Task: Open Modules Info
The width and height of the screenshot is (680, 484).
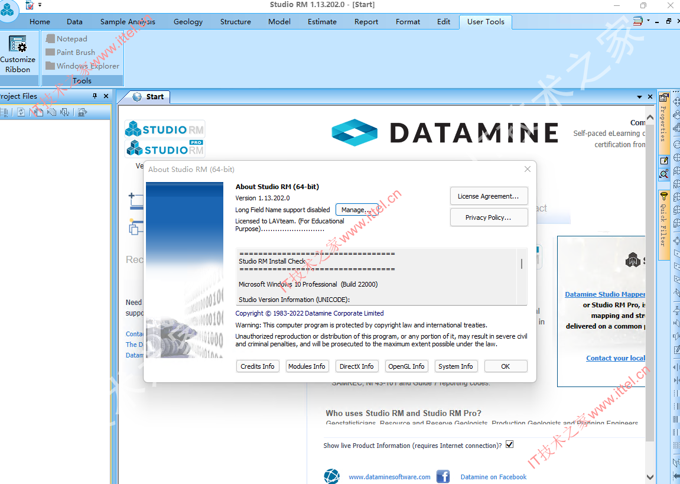Action: click(307, 366)
